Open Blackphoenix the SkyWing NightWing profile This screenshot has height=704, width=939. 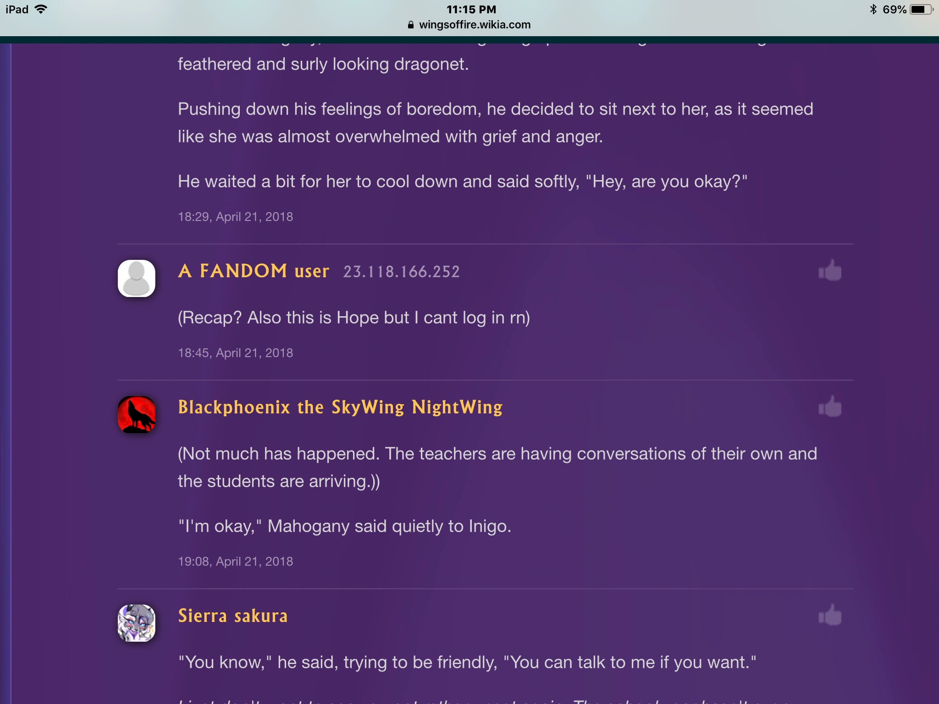pos(340,407)
